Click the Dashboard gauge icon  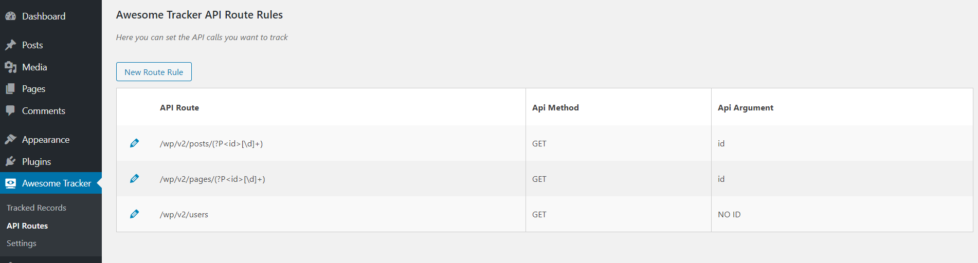point(10,16)
